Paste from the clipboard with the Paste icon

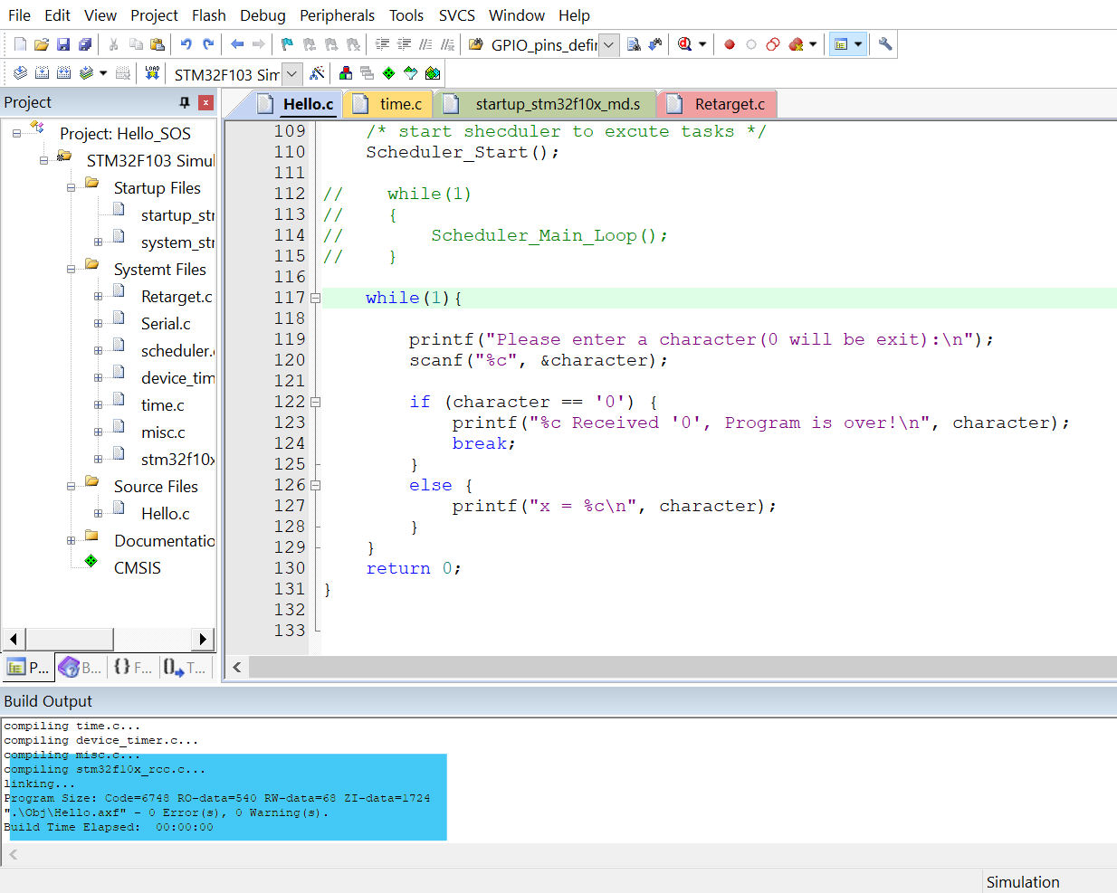158,44
